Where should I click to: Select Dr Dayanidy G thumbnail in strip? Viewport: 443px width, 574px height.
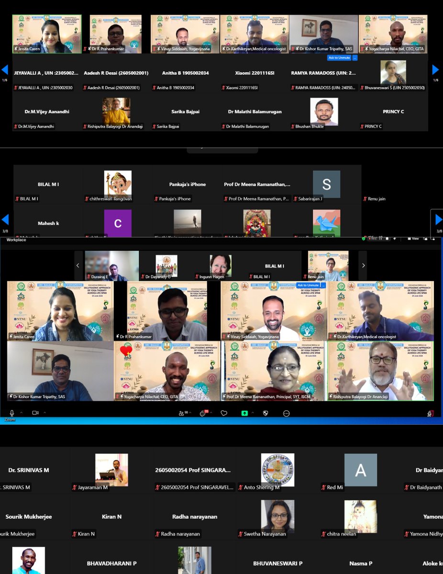coord(166,265)
